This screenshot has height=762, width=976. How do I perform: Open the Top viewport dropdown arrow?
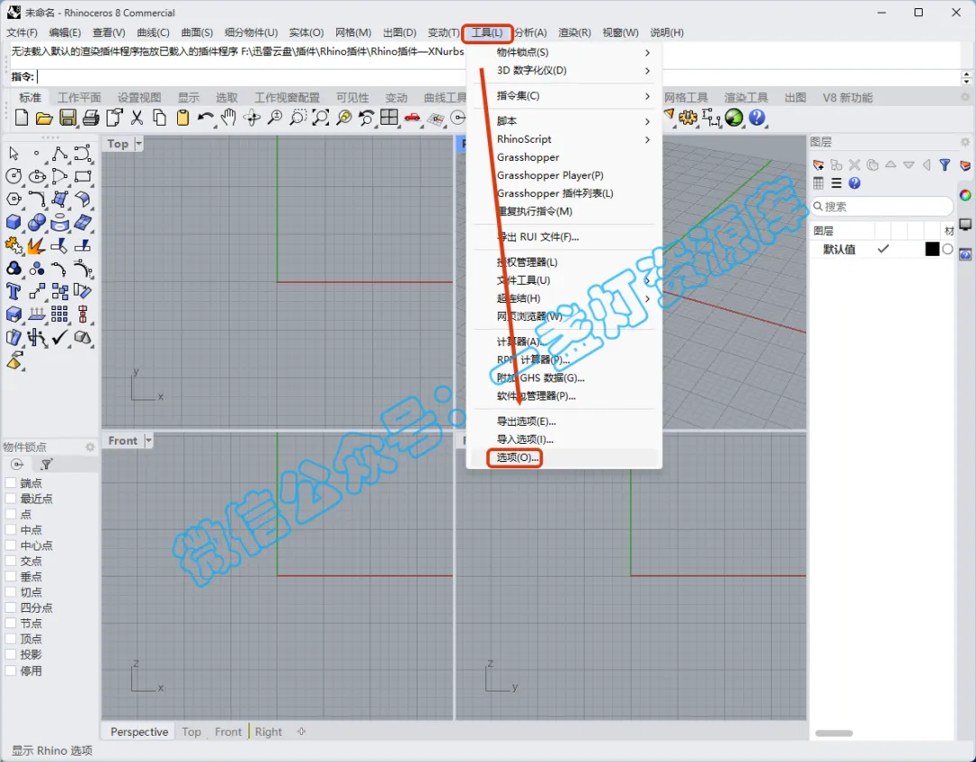pos(139,144)
